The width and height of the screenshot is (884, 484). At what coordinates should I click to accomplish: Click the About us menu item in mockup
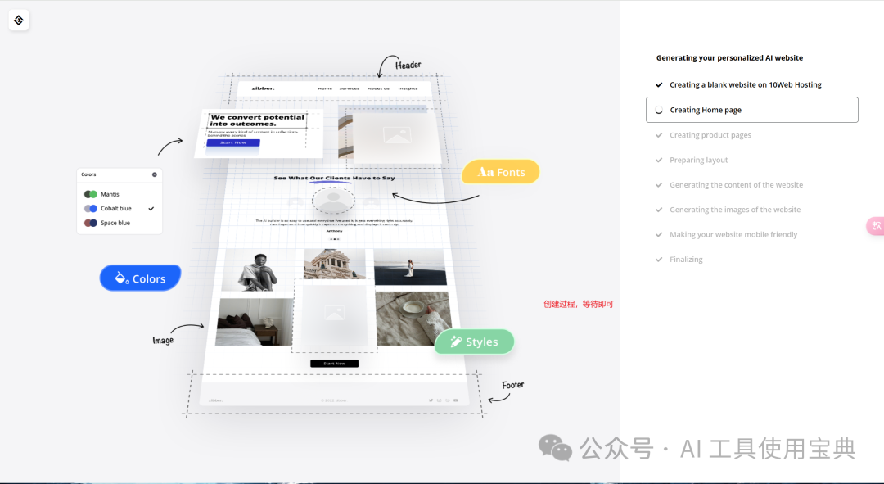pos(378,88)
